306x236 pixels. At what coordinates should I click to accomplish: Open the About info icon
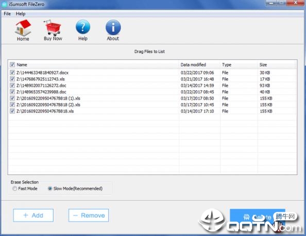tap(113, 30)
